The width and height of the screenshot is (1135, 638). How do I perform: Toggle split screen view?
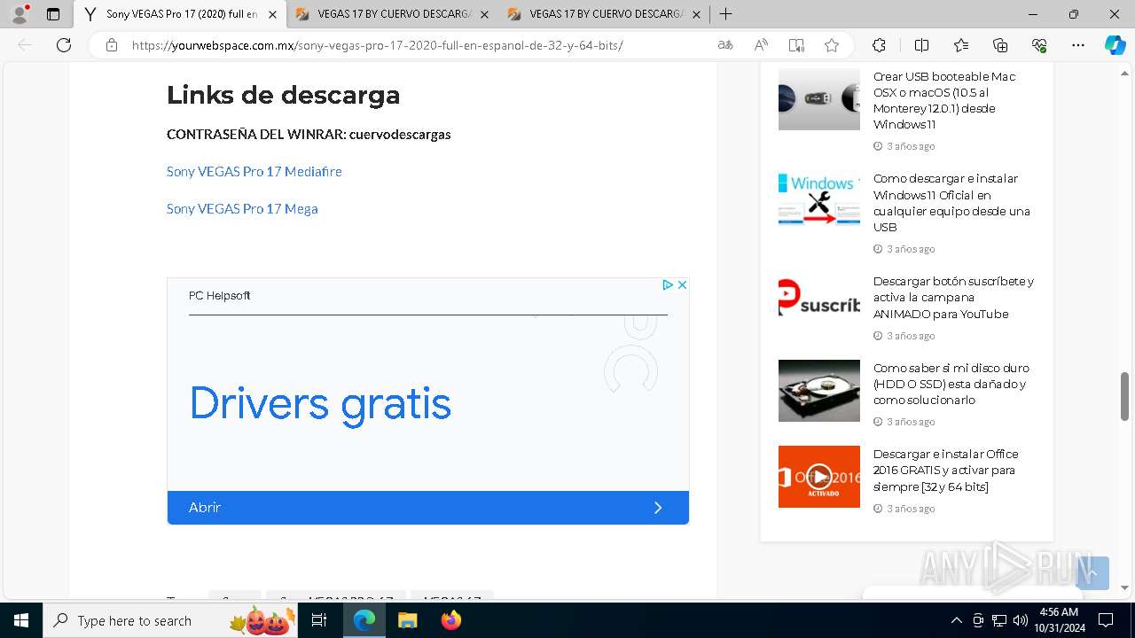[921, 45]
